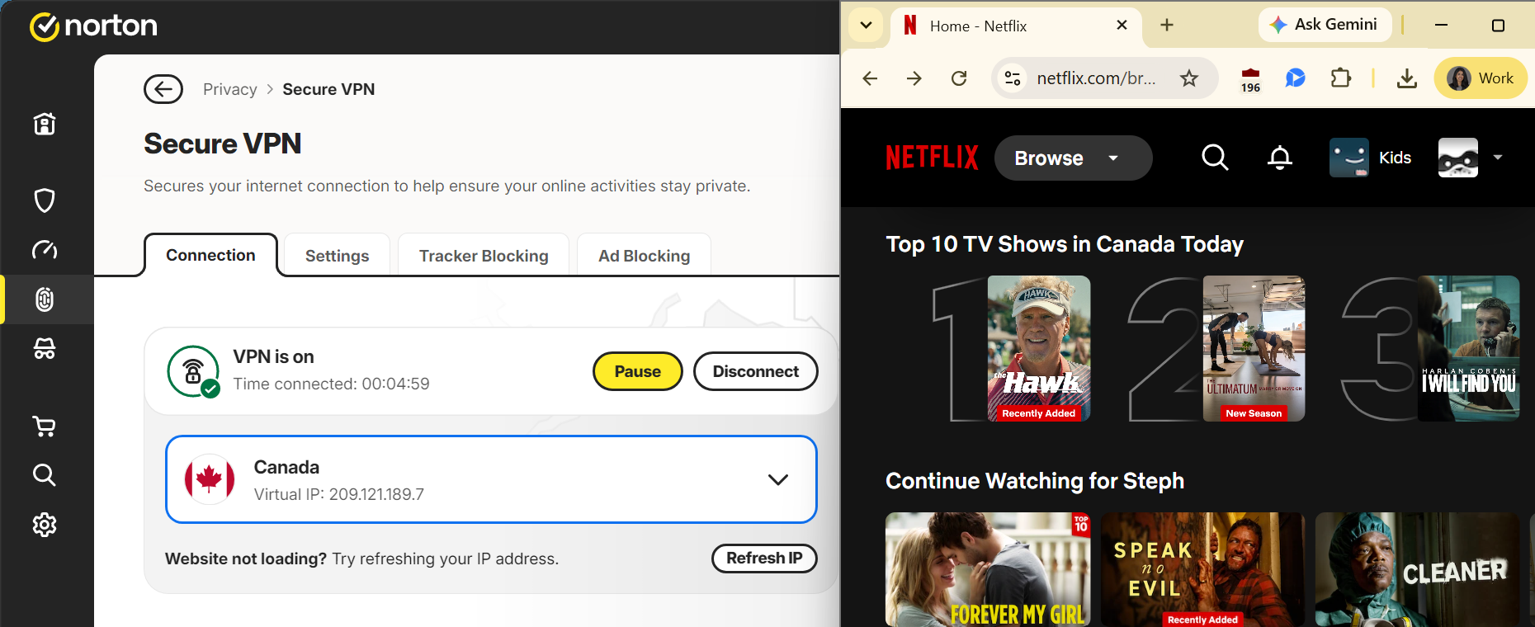The height and width of the screenshot is (627, 1535).
Task: Resume Cleaner in Continue Watching
Action: click(x=1417, y=569)
